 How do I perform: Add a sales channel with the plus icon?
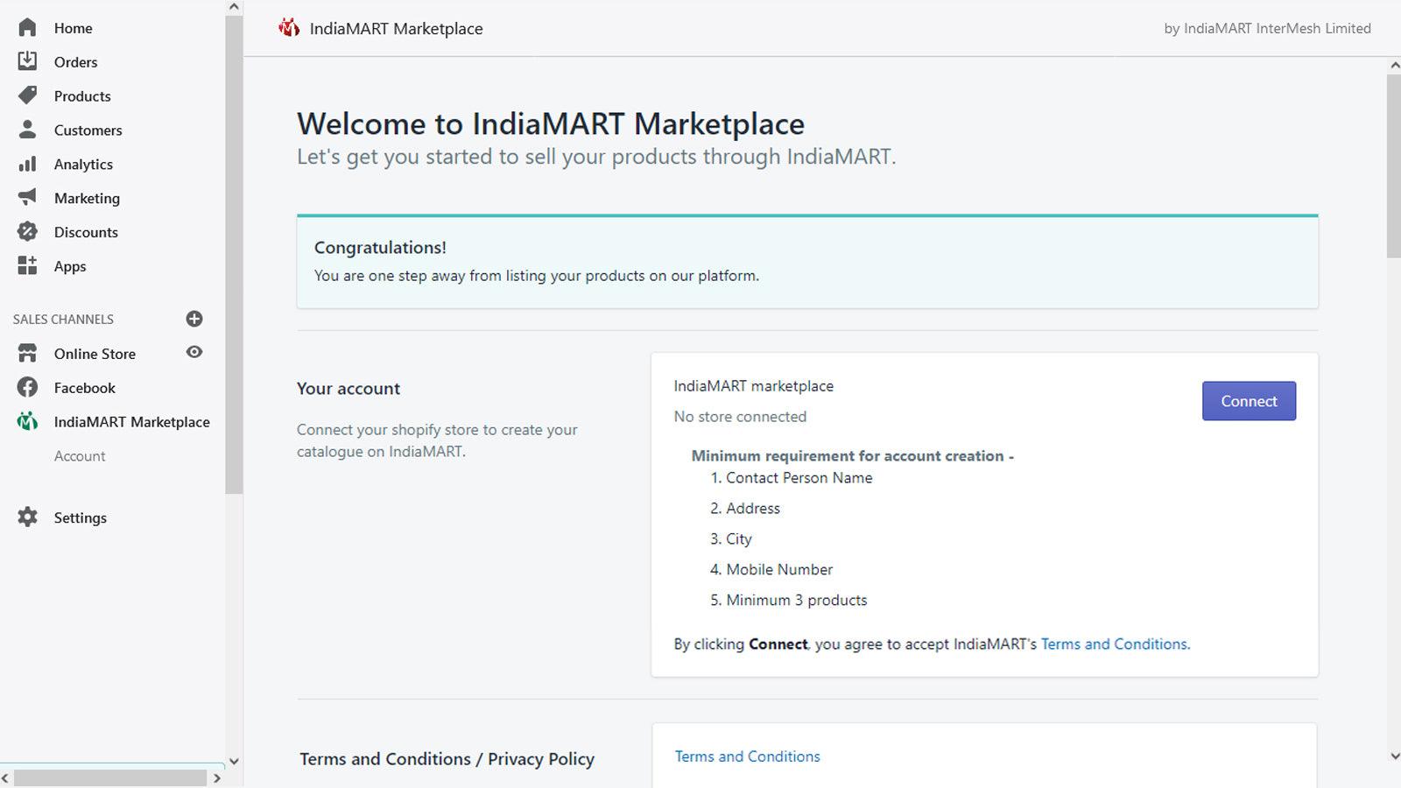[194, 319]
